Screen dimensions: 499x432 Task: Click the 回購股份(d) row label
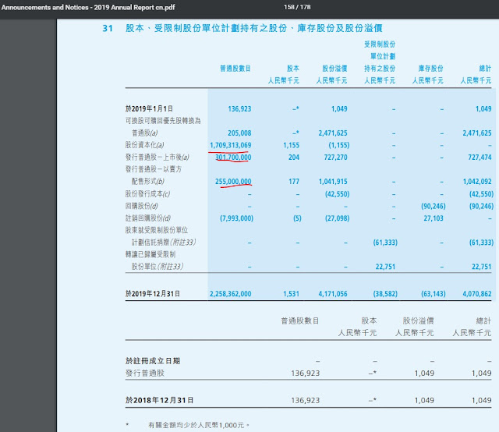[142, 206]
